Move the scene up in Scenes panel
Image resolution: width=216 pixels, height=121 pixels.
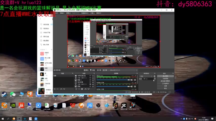click(x=61, y=89)
